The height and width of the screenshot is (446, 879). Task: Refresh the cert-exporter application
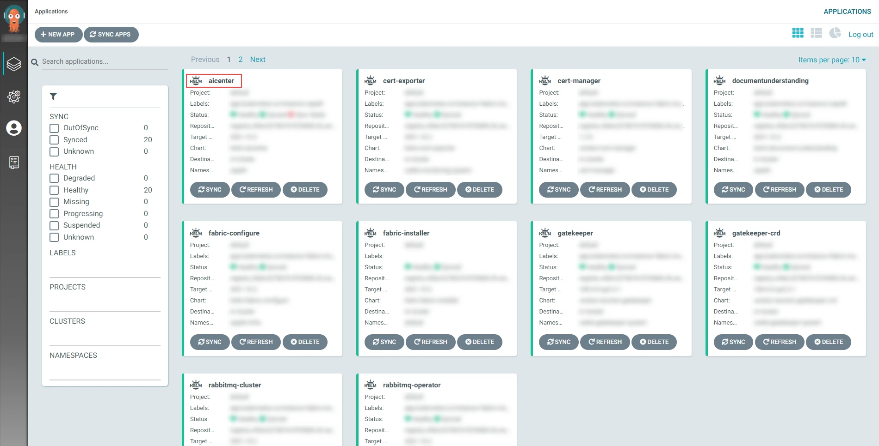tap(430, 189)
